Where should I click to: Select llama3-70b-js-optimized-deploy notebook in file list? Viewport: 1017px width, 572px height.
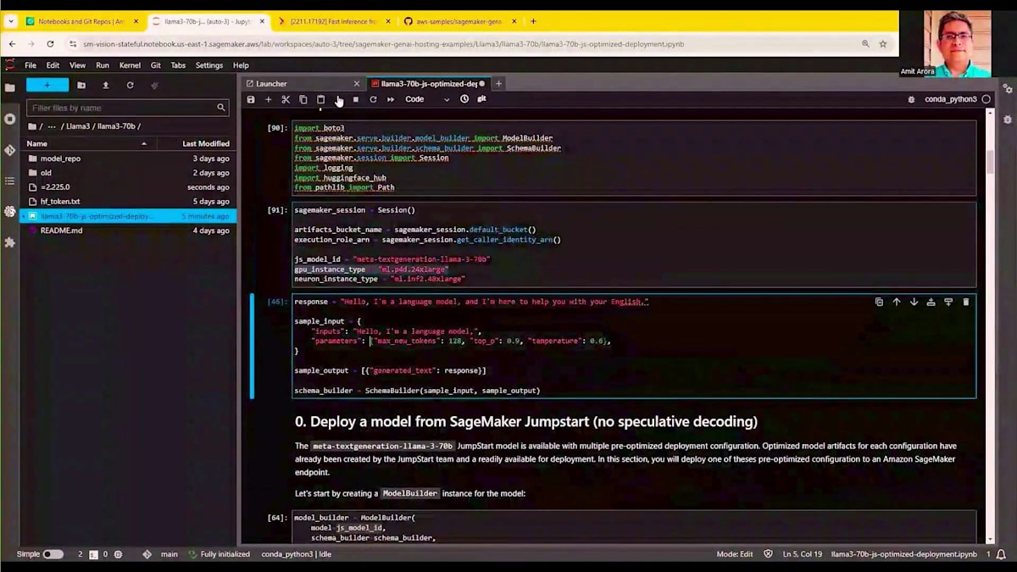click(128, 216)
